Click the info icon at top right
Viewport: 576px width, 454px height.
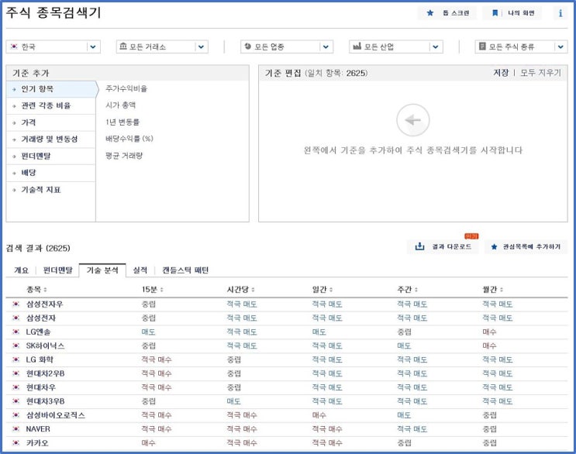[560, 13]
